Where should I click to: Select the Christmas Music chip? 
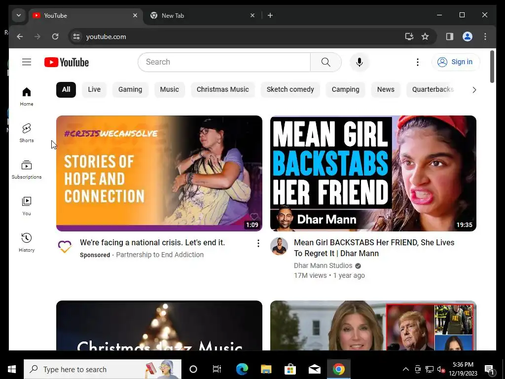[x=223, y=90]
